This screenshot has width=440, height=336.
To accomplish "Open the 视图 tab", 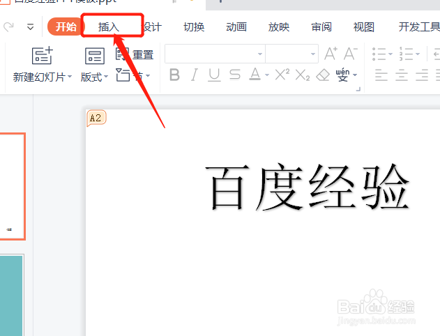I will coord(364,27).
